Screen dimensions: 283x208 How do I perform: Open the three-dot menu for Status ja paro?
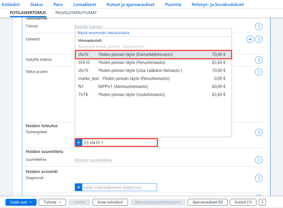(259, 72)
